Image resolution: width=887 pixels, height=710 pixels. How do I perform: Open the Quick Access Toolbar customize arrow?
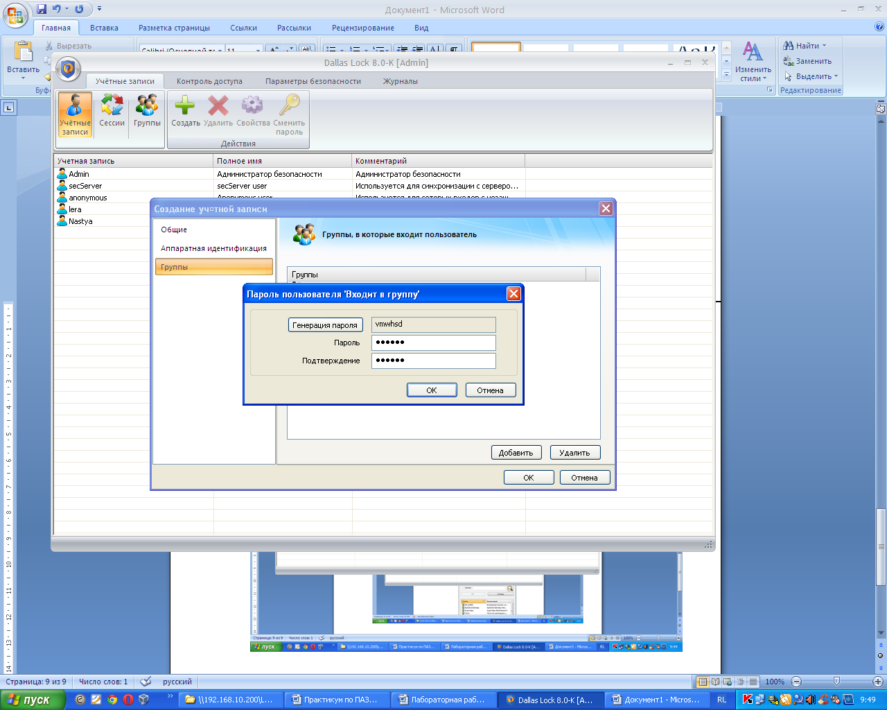[99, 9]
